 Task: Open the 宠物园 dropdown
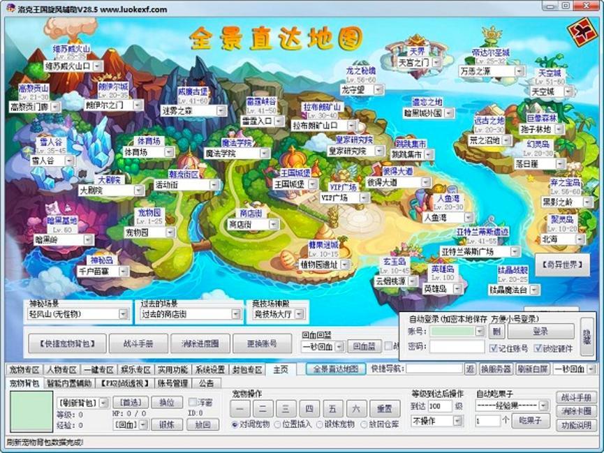(x=170, y=232)
